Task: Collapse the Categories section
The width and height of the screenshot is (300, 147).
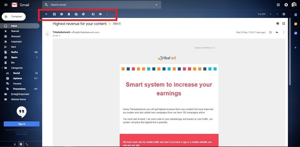Action: pyautogui.click(x=2, y=68)
